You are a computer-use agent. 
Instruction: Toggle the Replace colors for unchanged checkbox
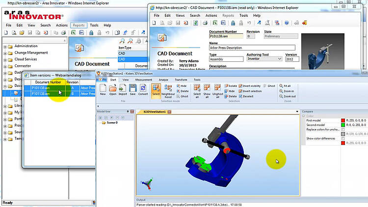343,129
